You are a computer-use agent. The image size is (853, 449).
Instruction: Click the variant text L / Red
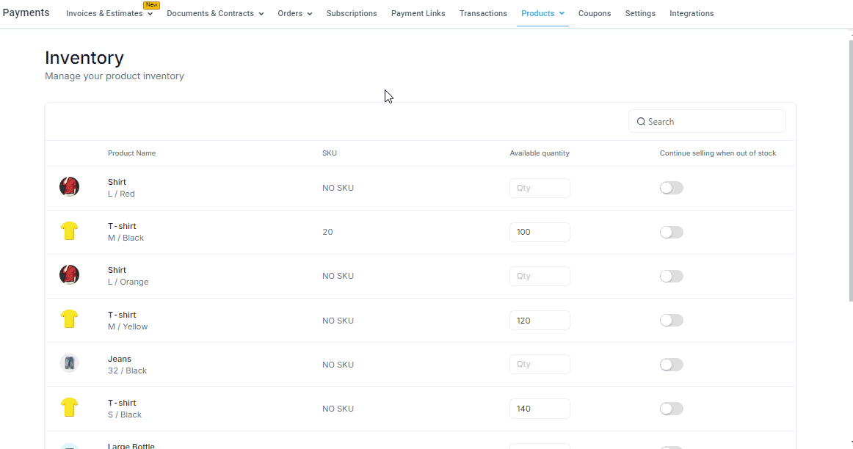click(121, 194)
